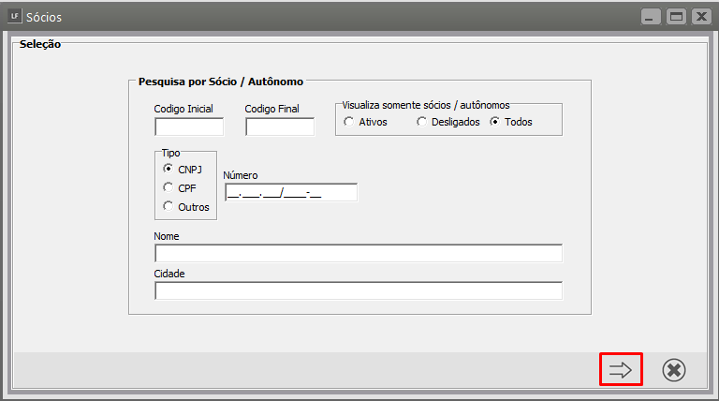Click into the Codigo Final field
This screenshot has width=719, height=401.
click(280, 126)
